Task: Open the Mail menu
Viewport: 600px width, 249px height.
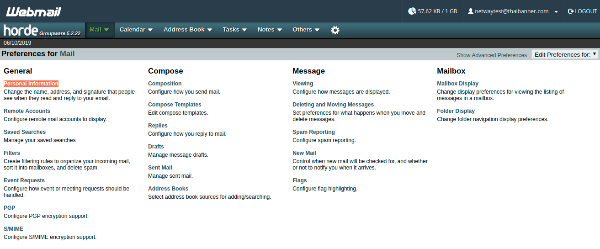Action: [99, 30]
